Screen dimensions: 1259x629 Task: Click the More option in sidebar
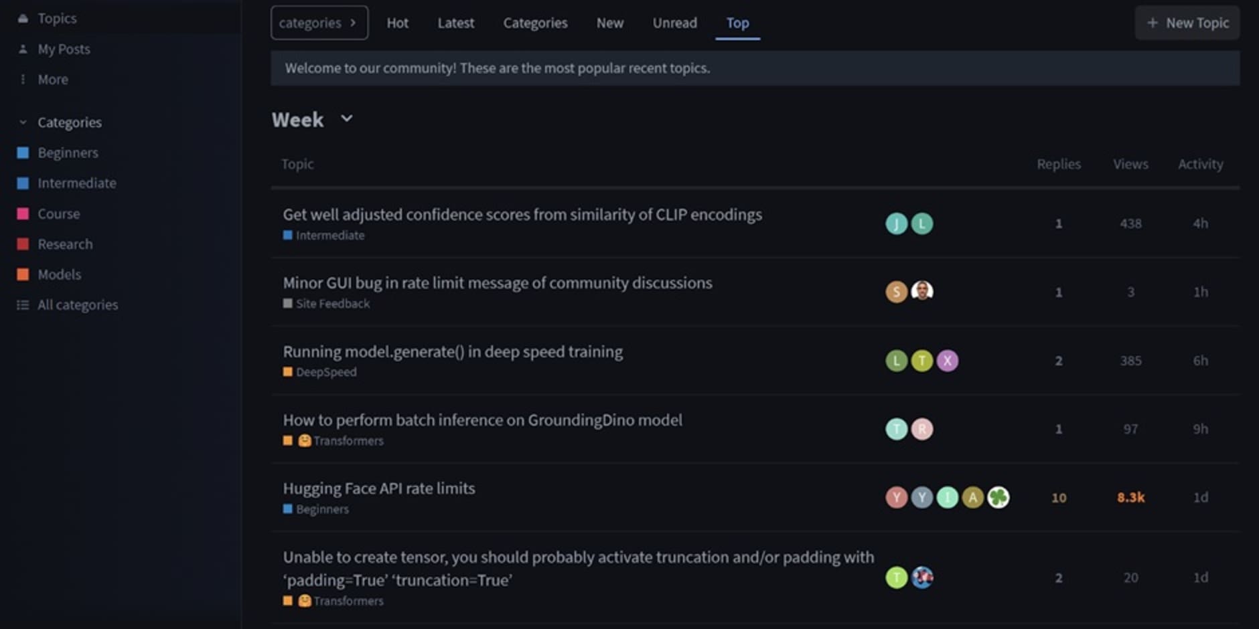[53, 79]
